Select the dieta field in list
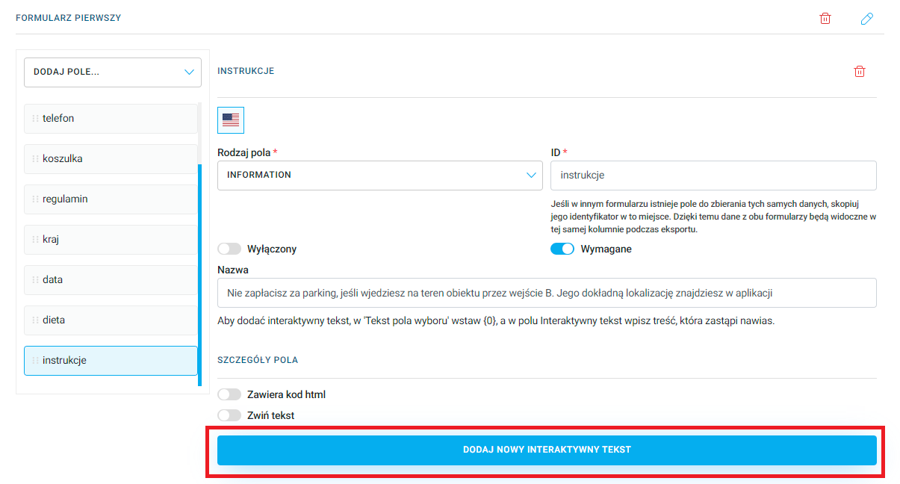This screenshot has height=484, width=900. pos(111,320)
